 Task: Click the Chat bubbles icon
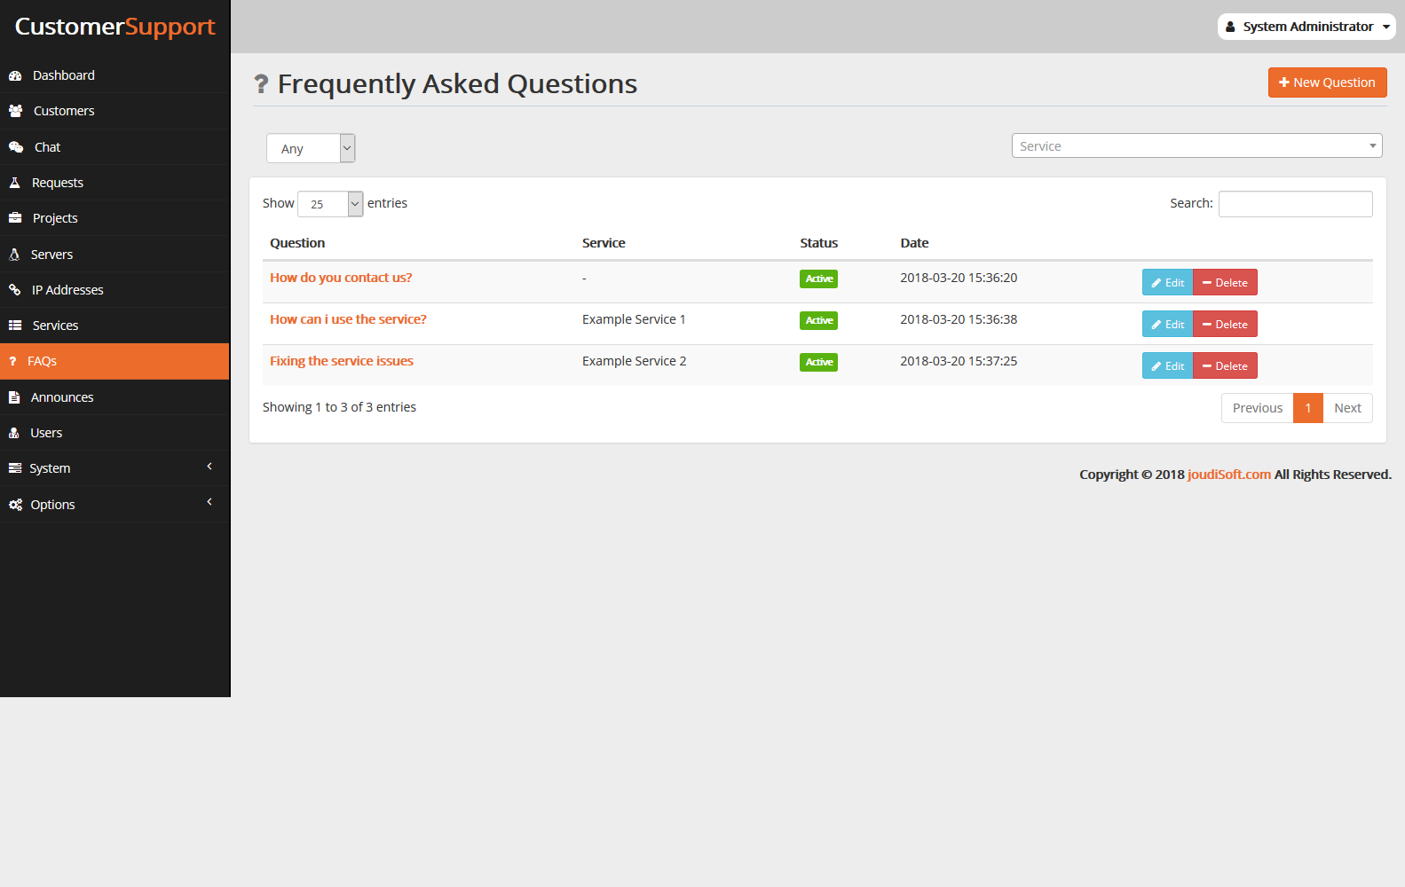click(16, 147)
